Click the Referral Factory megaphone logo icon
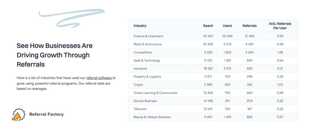 19,115
